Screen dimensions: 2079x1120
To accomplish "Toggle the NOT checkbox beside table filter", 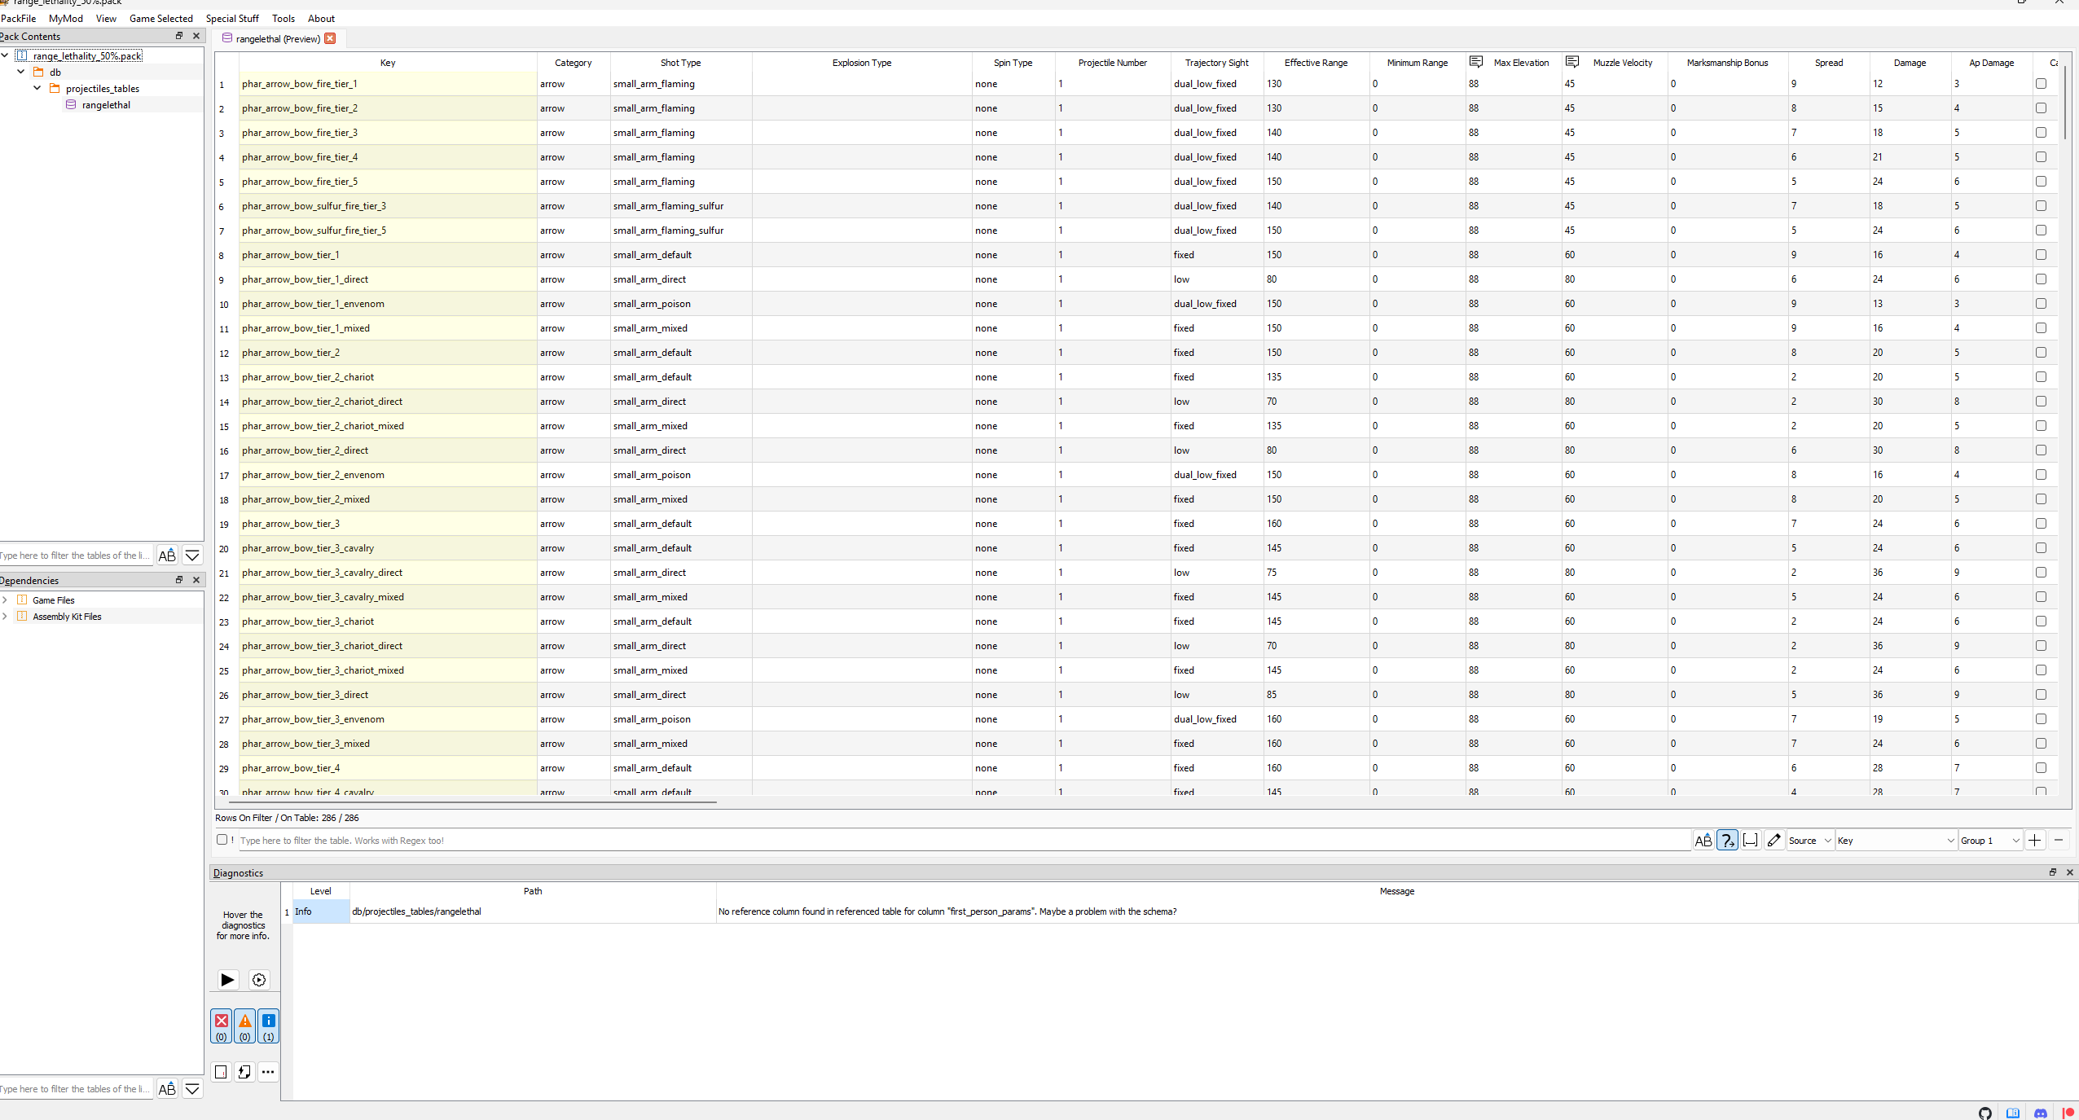I will pos(222,839).
